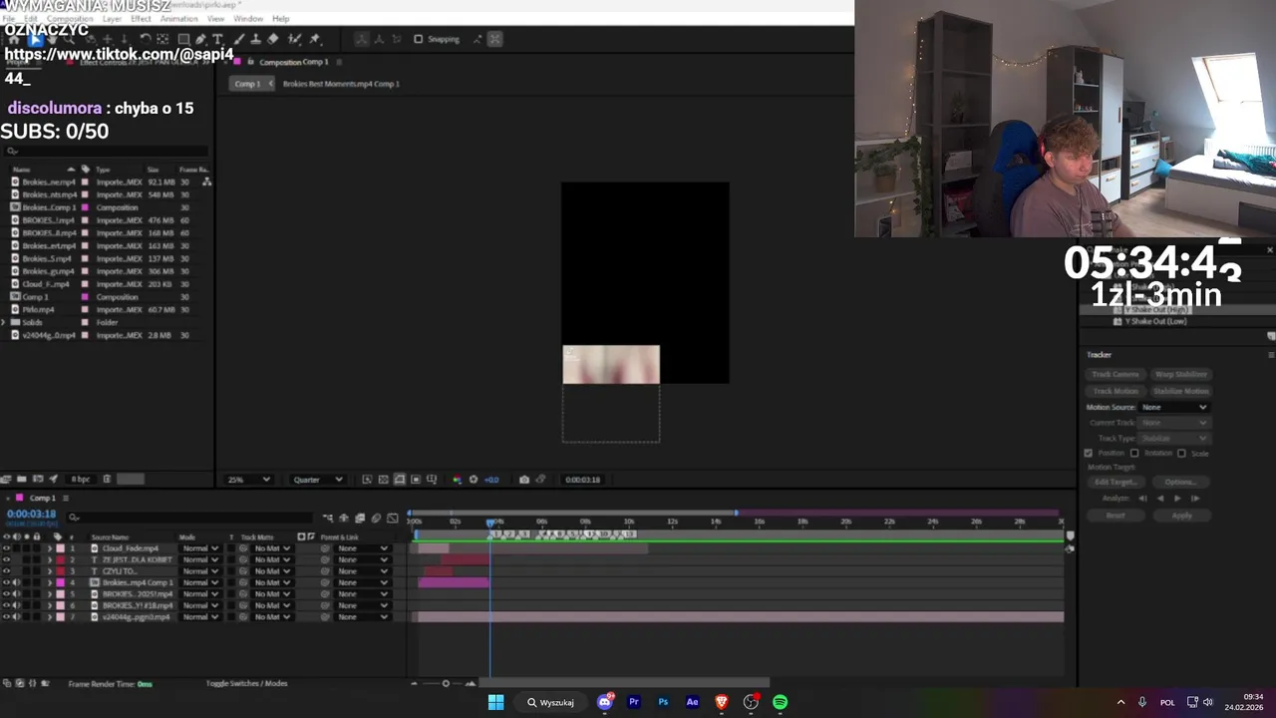This screenshot has height=718, width=1276.
Task: Open the resolution dropdown showing Quarter
Action: pos(317,480)
